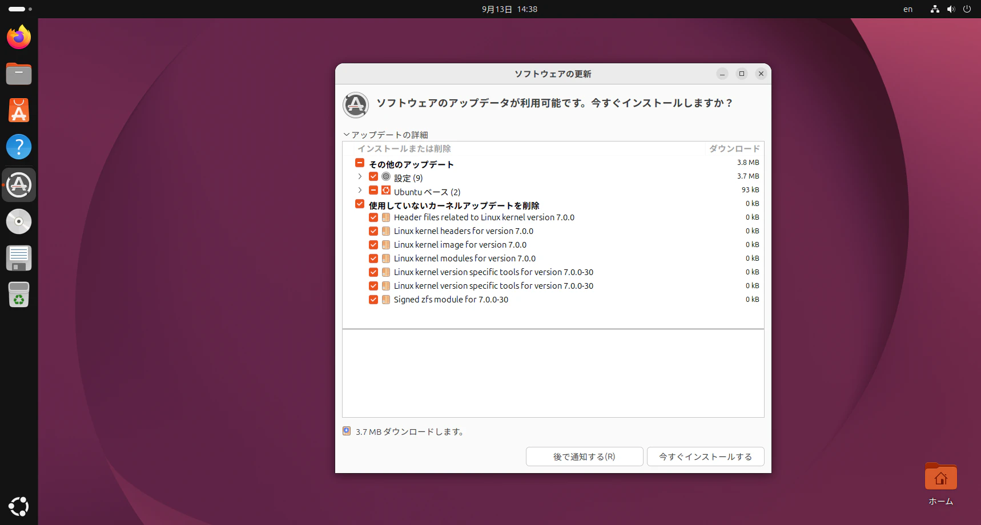Open the orange App Center dock icon
Image resolution: width=981 pixels, height=525 pixels.
coord(19,110)
